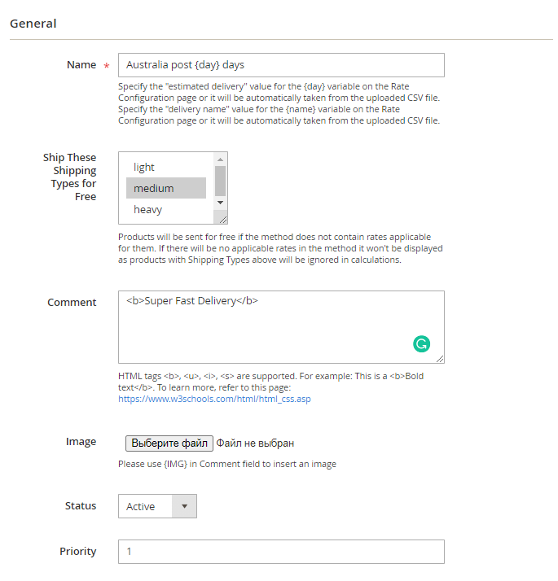Open the Status dropdown showing Active

[x=157, y=506]
